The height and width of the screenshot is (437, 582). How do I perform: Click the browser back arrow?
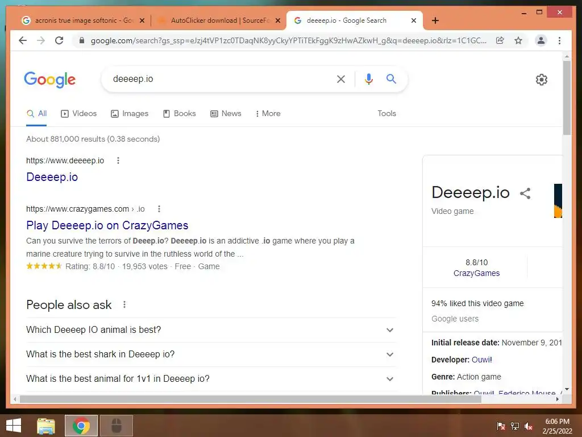(x=23, y=40)
